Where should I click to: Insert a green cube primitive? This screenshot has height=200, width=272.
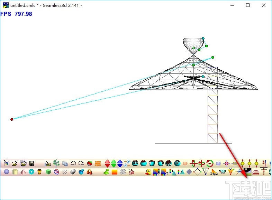pyautogui.click(x=48, y=172)
